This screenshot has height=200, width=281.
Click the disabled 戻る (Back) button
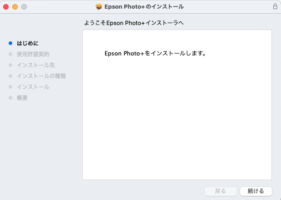click(x=221, y=191)
